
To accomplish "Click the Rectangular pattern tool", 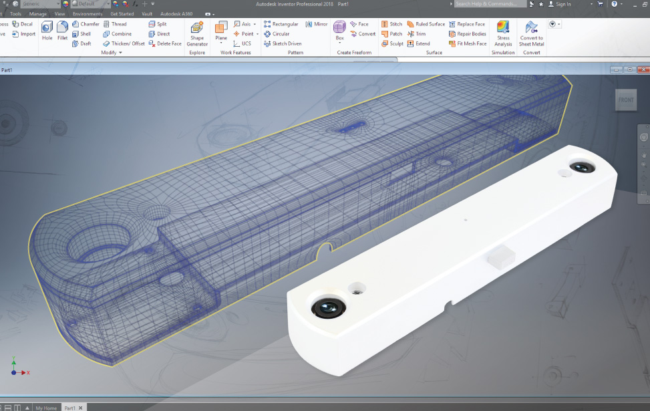I will (281, 24).
